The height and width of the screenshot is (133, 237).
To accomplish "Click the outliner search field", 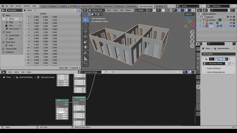I will [219, 10].
